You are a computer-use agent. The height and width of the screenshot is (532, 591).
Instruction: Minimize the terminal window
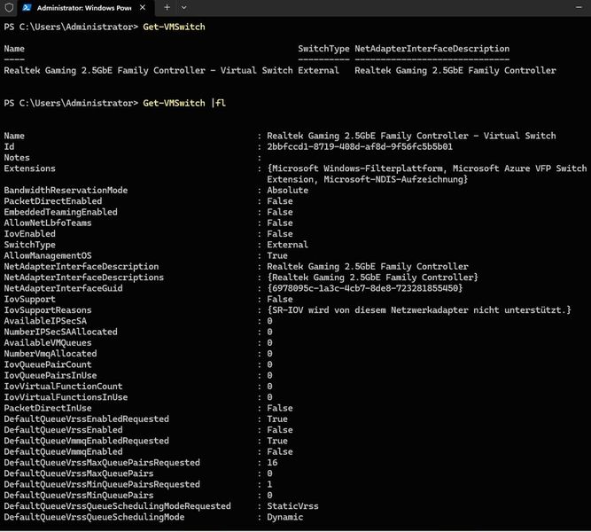click(579, 8)
